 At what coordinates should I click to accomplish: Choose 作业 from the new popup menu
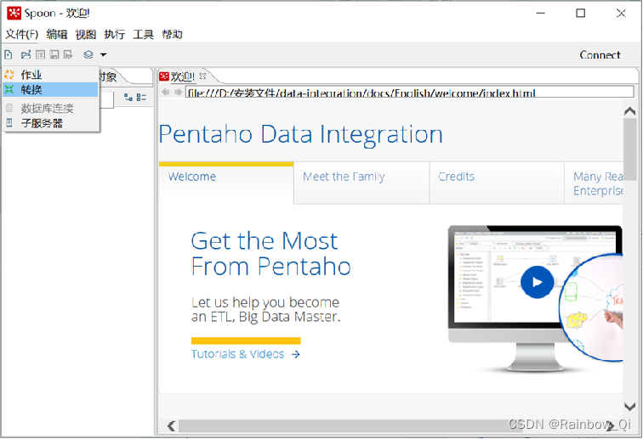[x=50, y=75]
